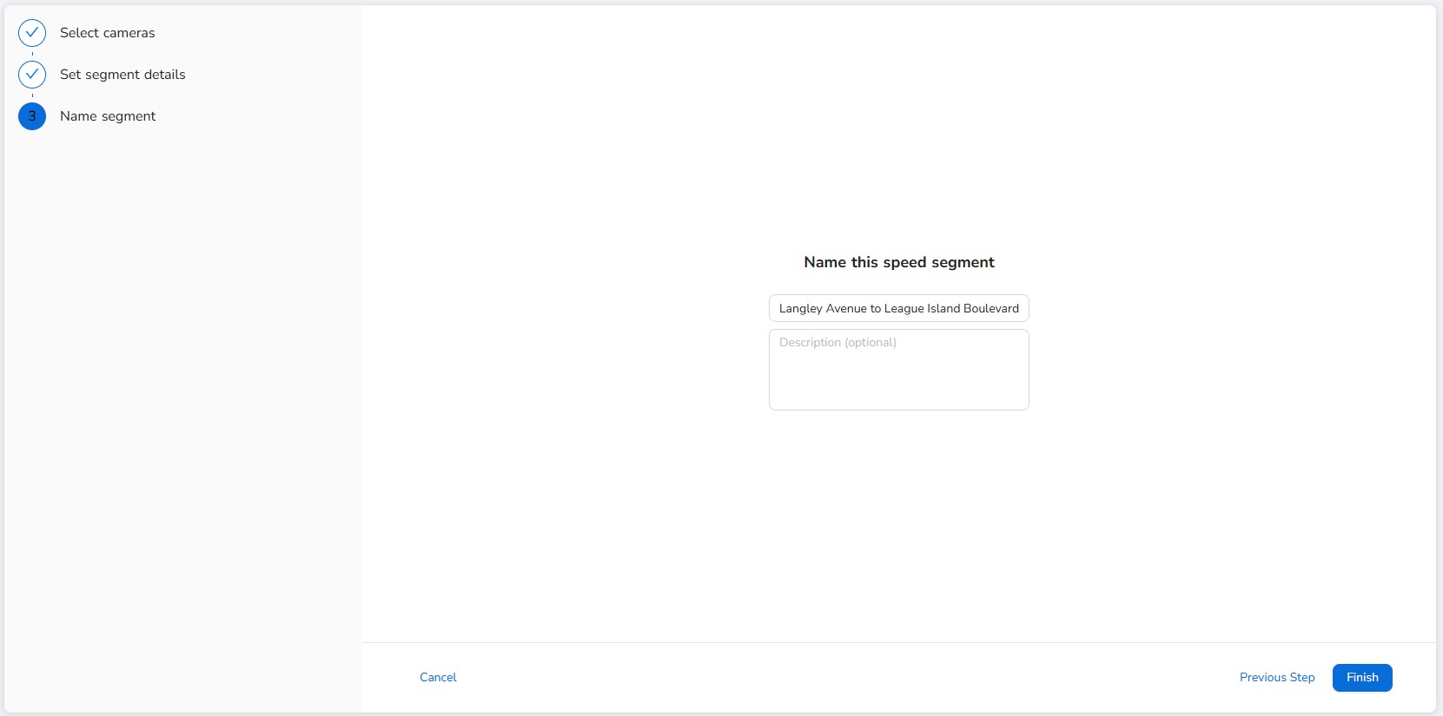
Task: Place cursor on 'Langley' in name field
Action: [x=800, y=308]
